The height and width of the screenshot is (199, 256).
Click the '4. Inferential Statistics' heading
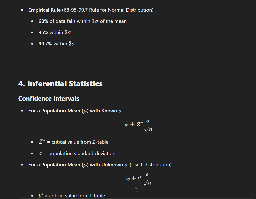[60, 84]
